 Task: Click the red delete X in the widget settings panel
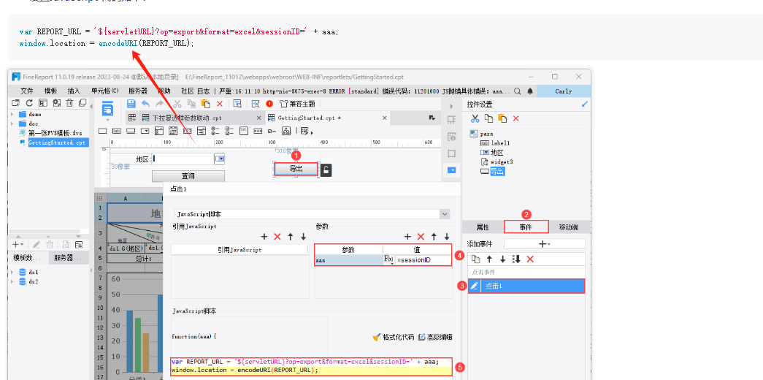(x=516, y=118)
